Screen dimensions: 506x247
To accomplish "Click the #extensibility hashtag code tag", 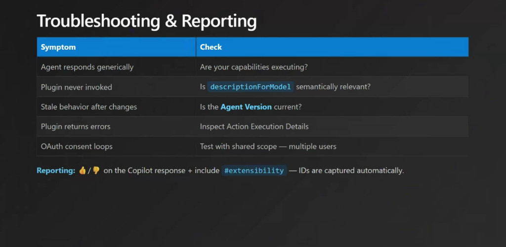I will click(254, 171).
